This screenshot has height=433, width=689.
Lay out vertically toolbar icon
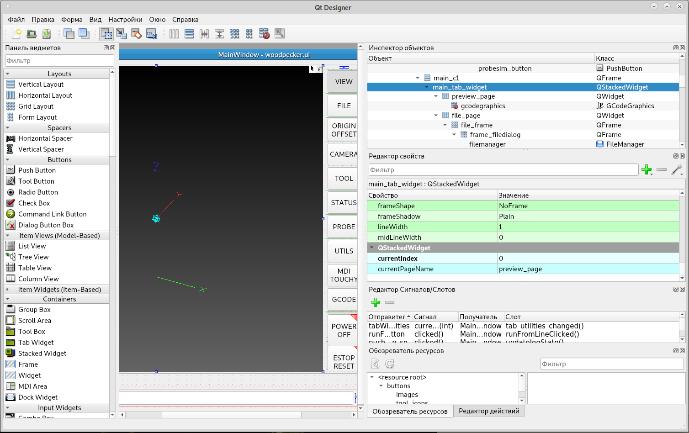(189, 33)
